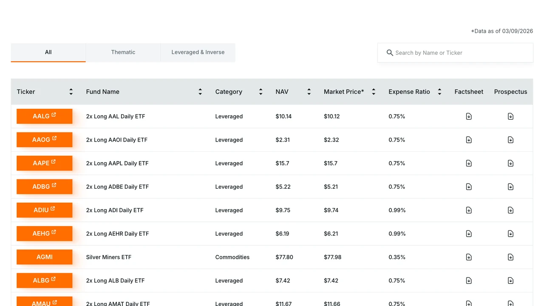Viewport: 544px width, 306px height.
Task: Click fund name 2x Long AAPL Daily ETF
Action: click(x=117, y=163)
